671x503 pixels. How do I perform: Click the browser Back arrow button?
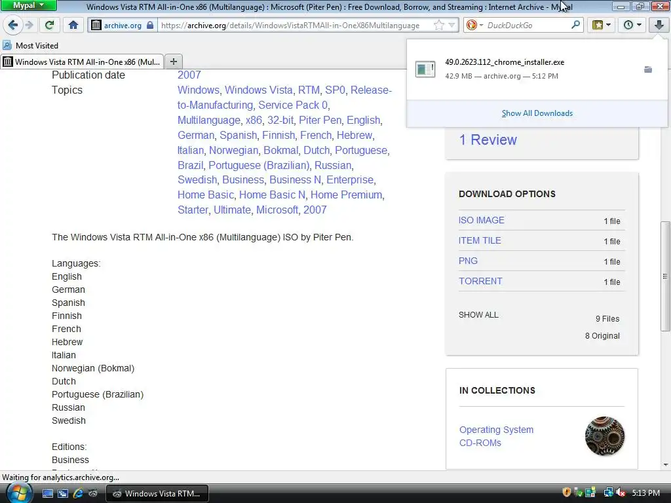click(x=13, y=26)
